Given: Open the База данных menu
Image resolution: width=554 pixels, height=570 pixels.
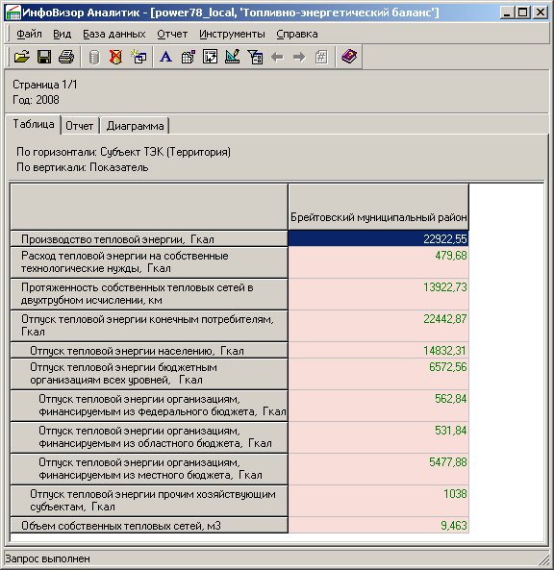Looking at the screenshot, I should click(x=114, y=34).
